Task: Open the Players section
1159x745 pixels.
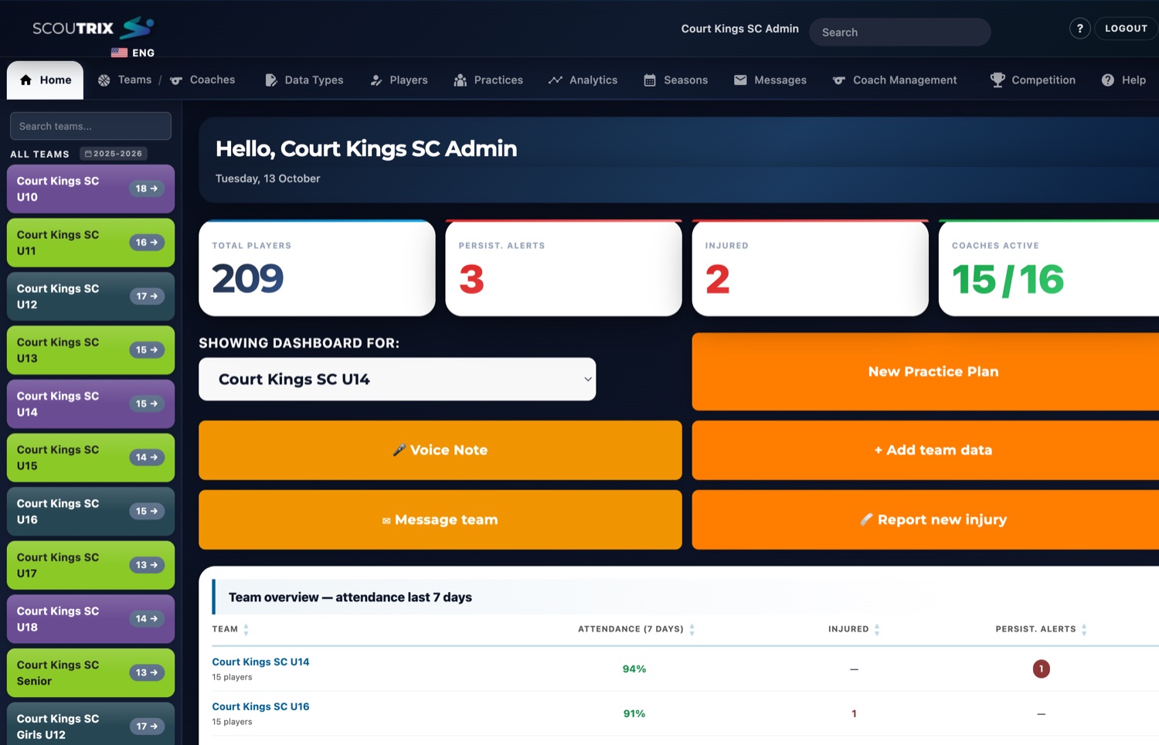Action: pyautogui.click(x=399, y=80)
